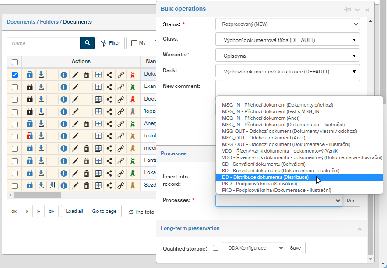
Task: Click the share icon in the third row
Action: (x=109, y=99)
